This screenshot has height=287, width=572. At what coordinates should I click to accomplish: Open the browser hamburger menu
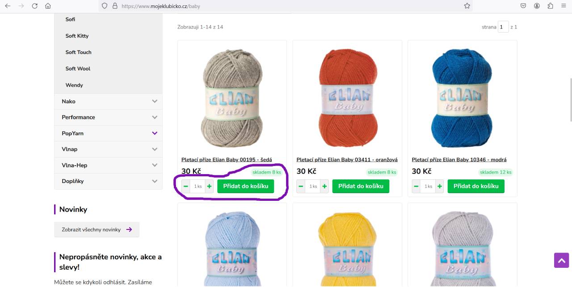point(564,6)
